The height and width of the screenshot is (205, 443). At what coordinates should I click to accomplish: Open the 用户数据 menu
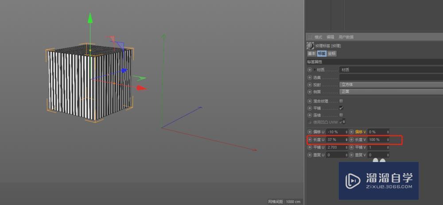point(346,37)
